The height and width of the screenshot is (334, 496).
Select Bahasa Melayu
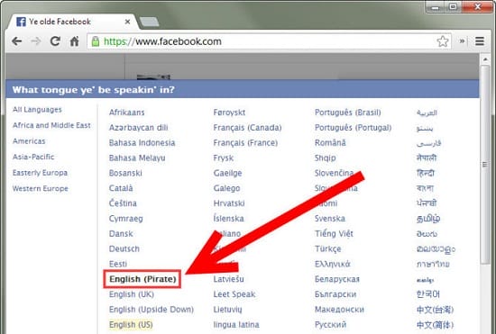137,158
